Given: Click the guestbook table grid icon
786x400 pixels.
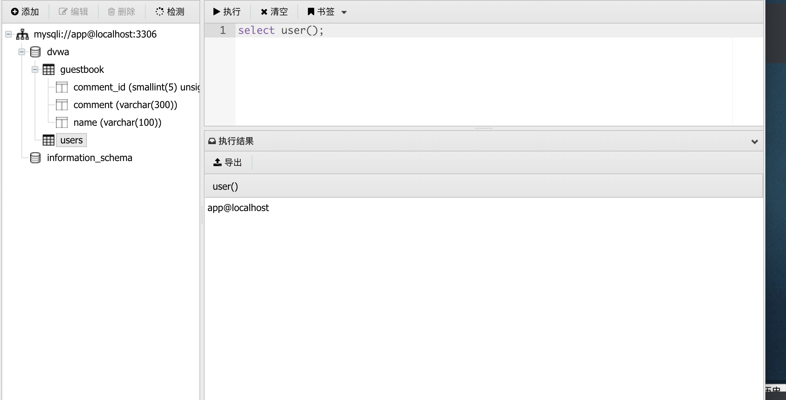Looking at the screenshot, I should point(49,69).
